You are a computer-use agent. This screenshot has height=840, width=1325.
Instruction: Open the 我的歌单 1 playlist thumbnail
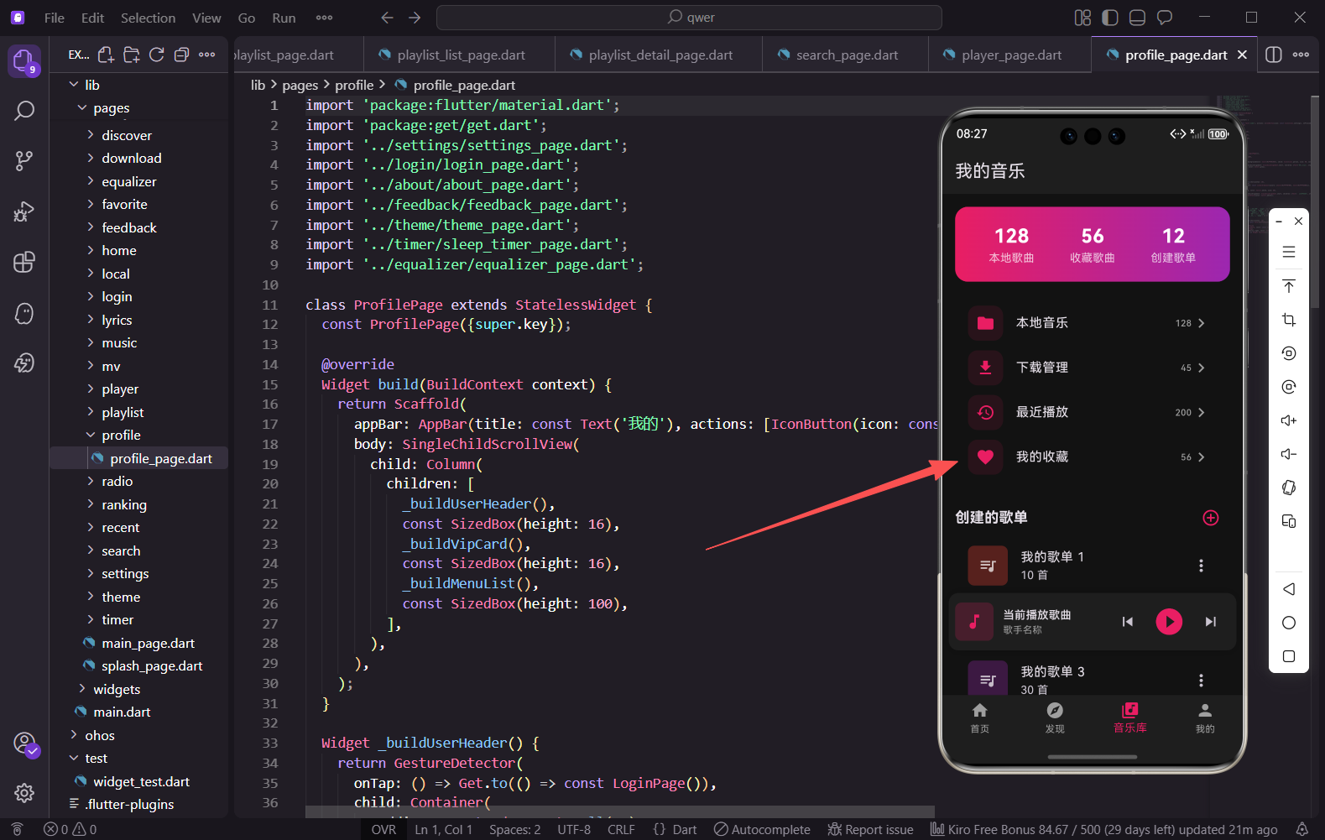click(x=988, y=566)
